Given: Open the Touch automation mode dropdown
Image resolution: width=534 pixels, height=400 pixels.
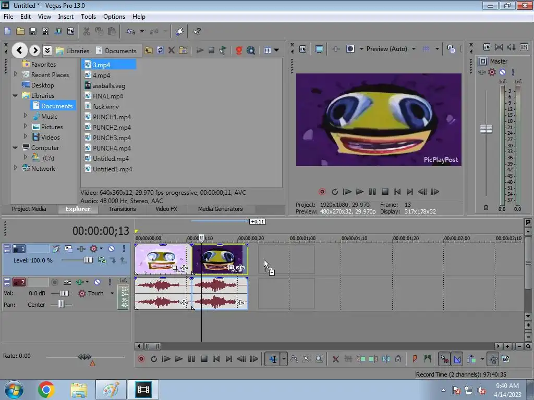Looking at the screenshot, I should point(112,293).
